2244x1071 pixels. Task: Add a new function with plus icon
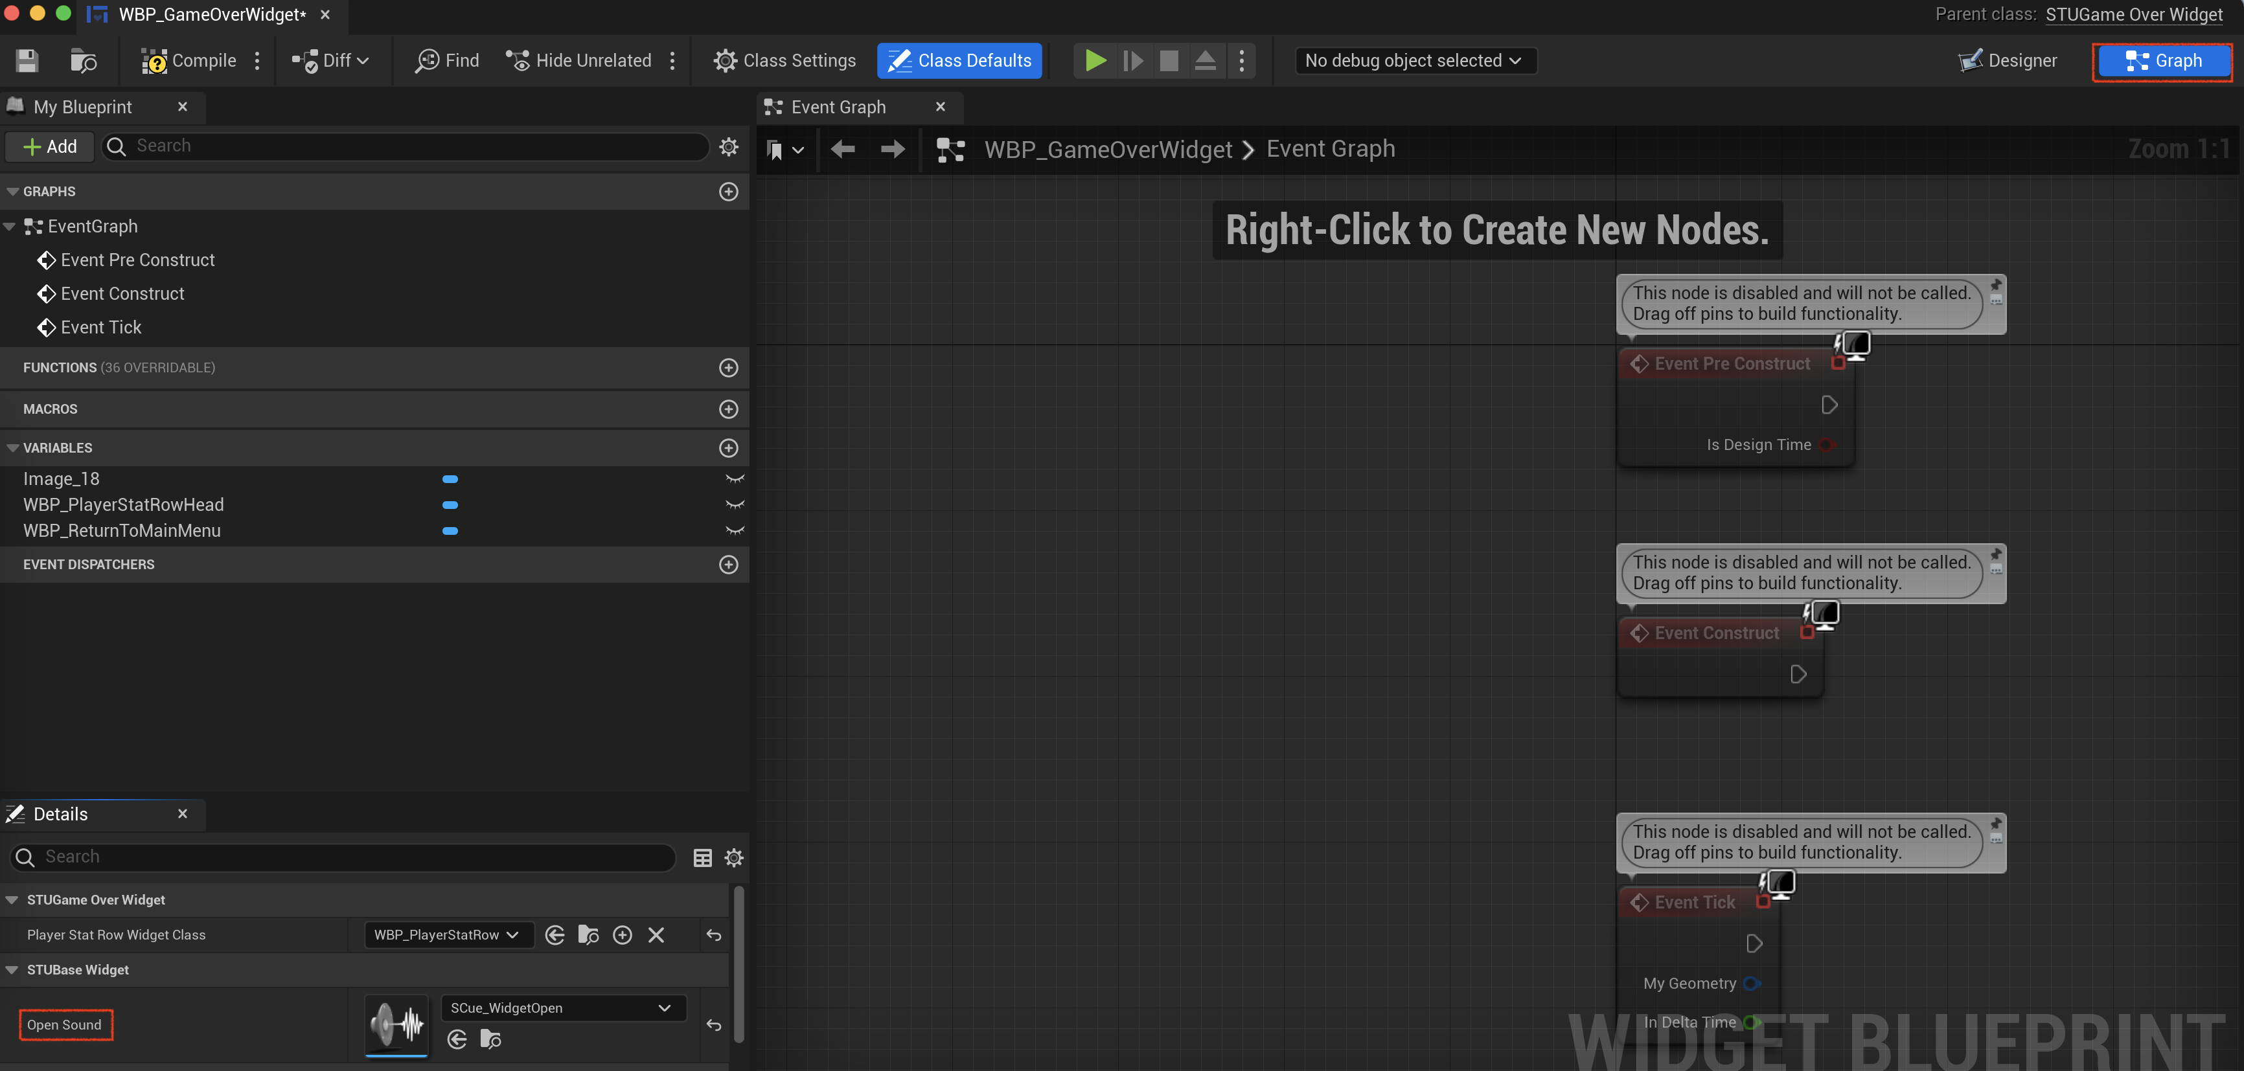[x=729, y=367]
